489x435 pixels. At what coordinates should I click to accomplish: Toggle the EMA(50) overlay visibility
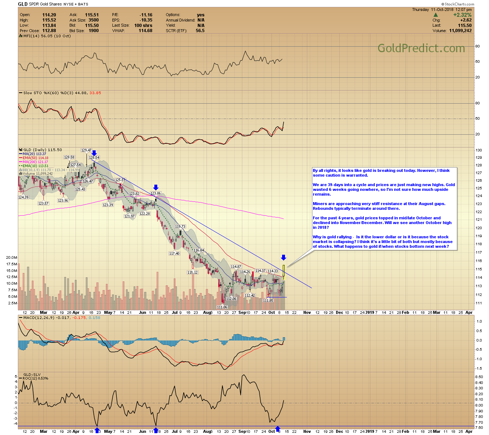(x=21, y=158)
